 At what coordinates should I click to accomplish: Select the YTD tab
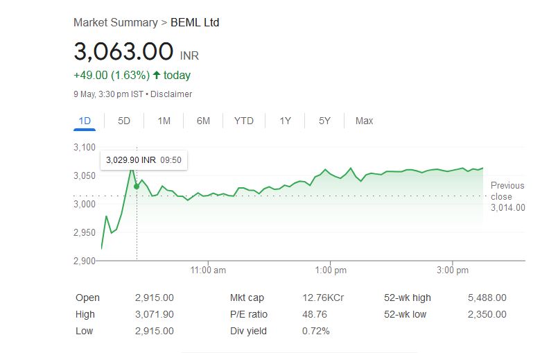(x=243, y=121)
